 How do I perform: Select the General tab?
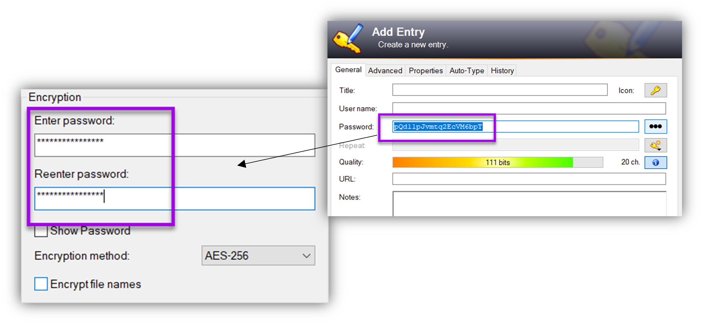click(x=348, y=70)
